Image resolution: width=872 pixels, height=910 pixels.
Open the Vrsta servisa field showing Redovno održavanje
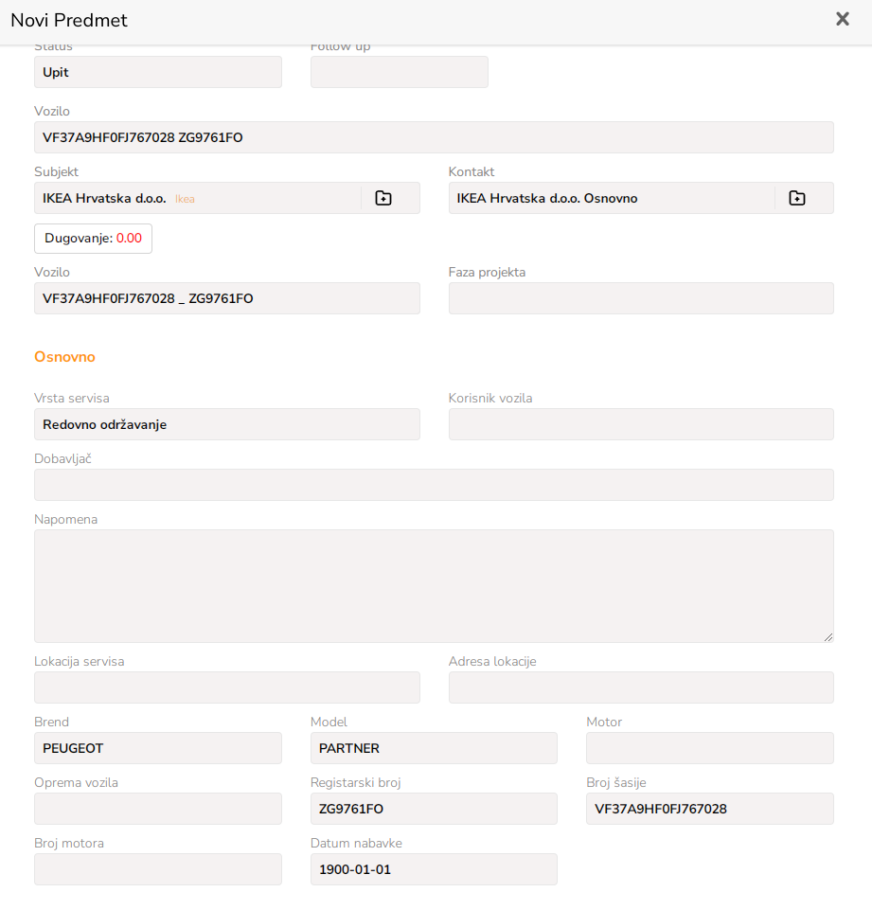pos(227,424)
